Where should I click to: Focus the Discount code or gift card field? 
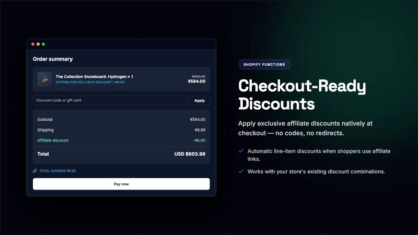pos(110,100)
